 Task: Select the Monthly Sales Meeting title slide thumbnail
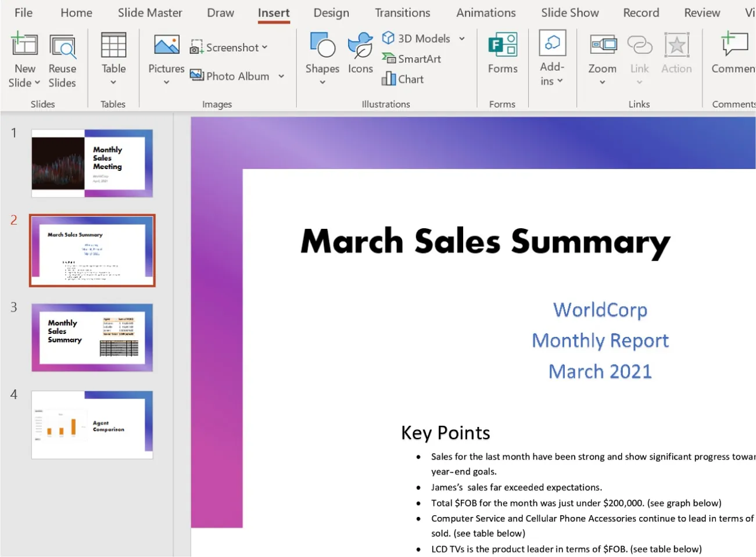click(x=92, y=163)
